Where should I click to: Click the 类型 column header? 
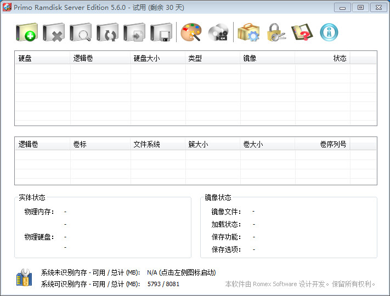pyautogui.click(x=213, y=58)
